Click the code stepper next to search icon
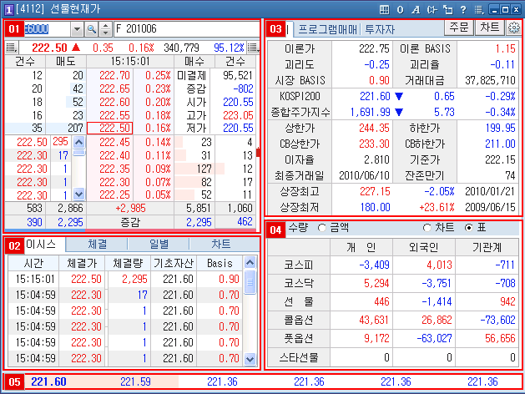Image resolution: width=525 pixels, height=394 pixels. pyautogui.click(x=103, y=29)
